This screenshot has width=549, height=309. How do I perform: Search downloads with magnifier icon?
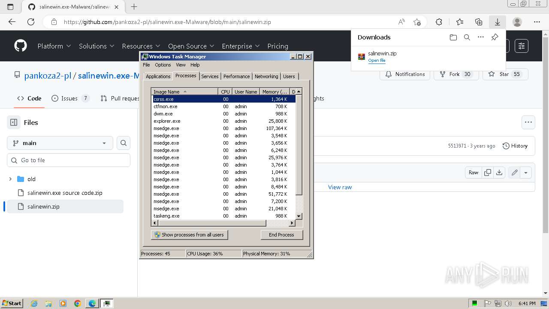(467, 37)
